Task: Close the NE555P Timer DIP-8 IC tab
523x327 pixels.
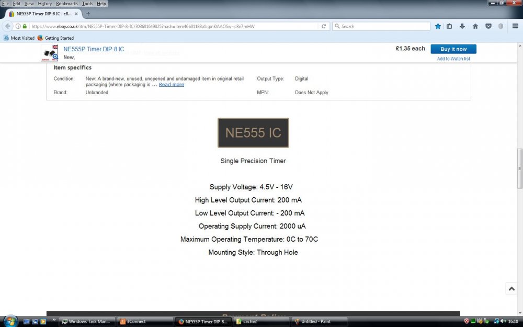Action: pyautogui.click(x=76, y=14)
